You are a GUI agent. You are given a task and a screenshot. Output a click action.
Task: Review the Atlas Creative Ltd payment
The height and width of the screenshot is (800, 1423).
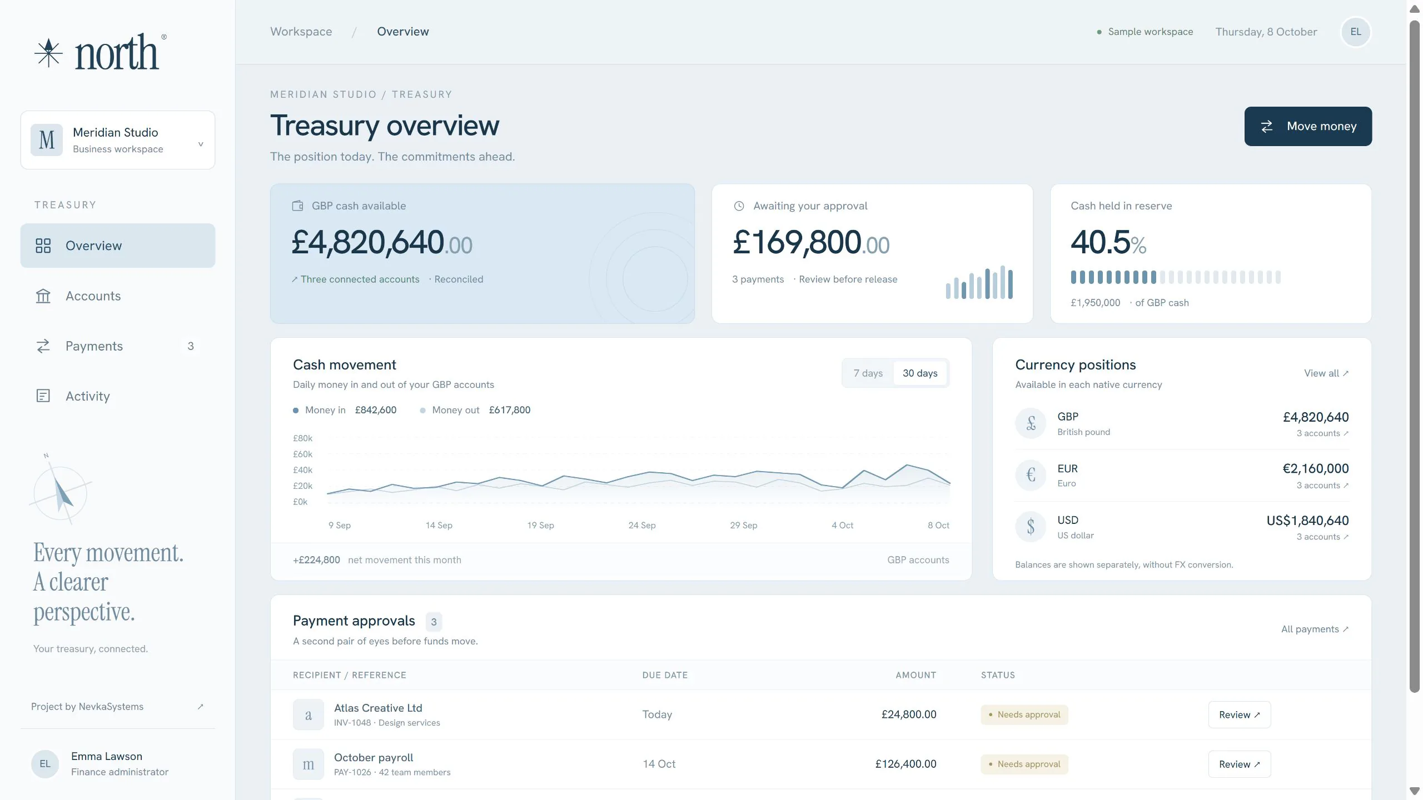pyautogui.click(x=1239, y=715)
